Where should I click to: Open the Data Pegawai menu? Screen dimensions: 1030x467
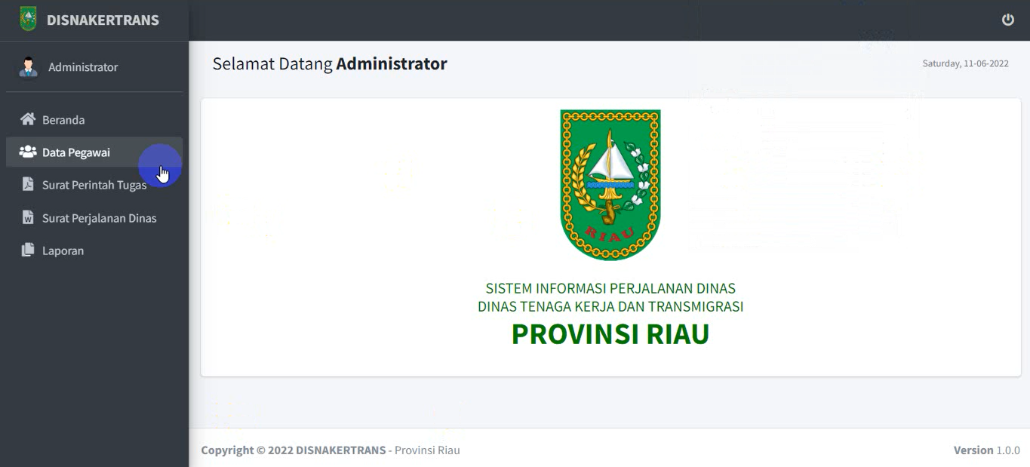click(94, 152)
